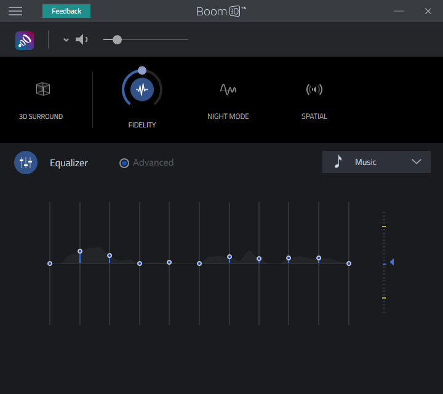This screenshot has height=394, width=443.
Task: Click the NIGHT MODE label
Action: coord(228,116)
